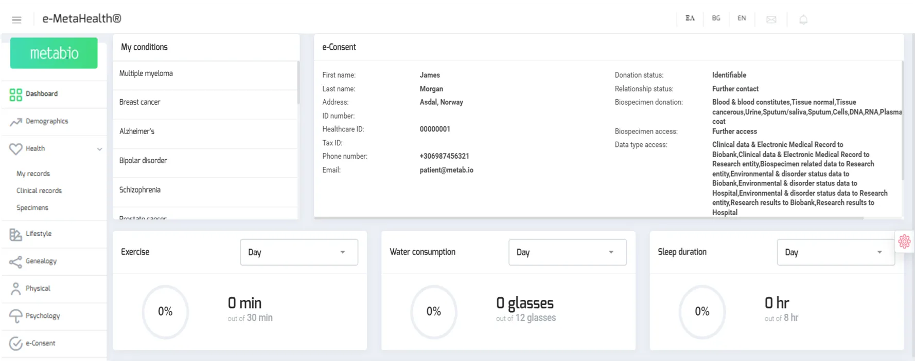Open the hamburger menu icon
The height and width of the screenshot is (361, 915).
point(16,20)
